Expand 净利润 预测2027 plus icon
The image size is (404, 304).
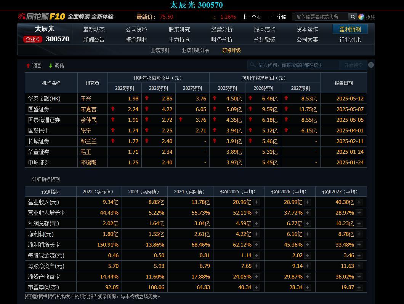[359, 234]
